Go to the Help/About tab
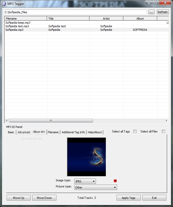 point(95,132)
